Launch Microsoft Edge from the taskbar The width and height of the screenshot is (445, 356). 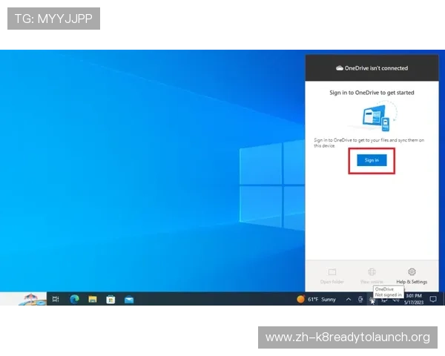pyautogui.click(x=74, y=299)
